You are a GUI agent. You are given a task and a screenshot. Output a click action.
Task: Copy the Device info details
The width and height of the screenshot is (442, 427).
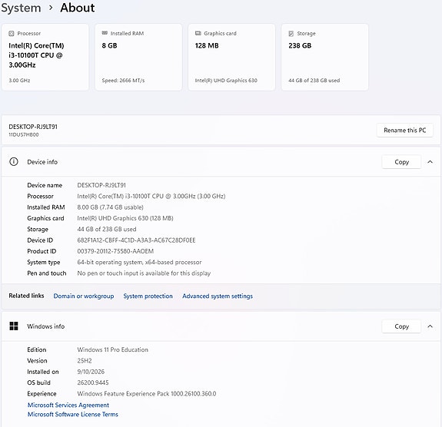point(401,162)
